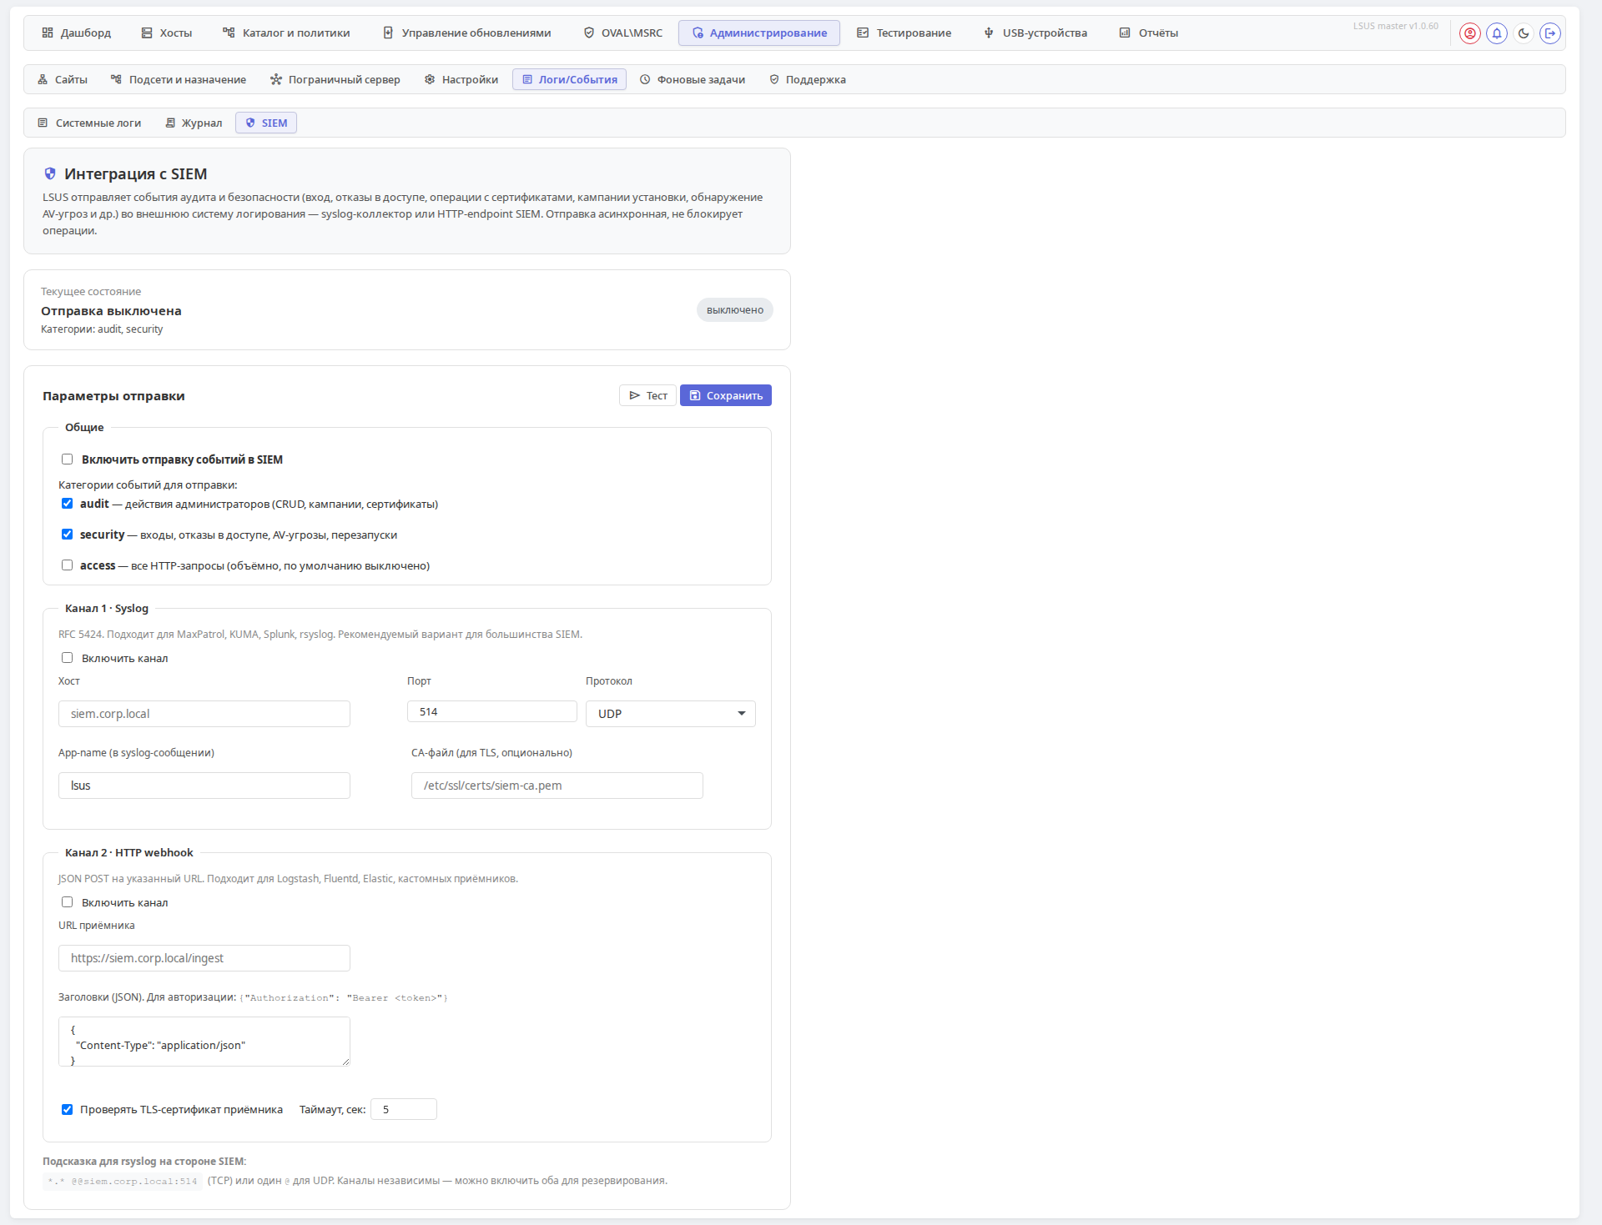Toggle dark mode with the moon icon
Image resolution: width=1602 pixels, height=1225 pixels.
pos(1524,33)
